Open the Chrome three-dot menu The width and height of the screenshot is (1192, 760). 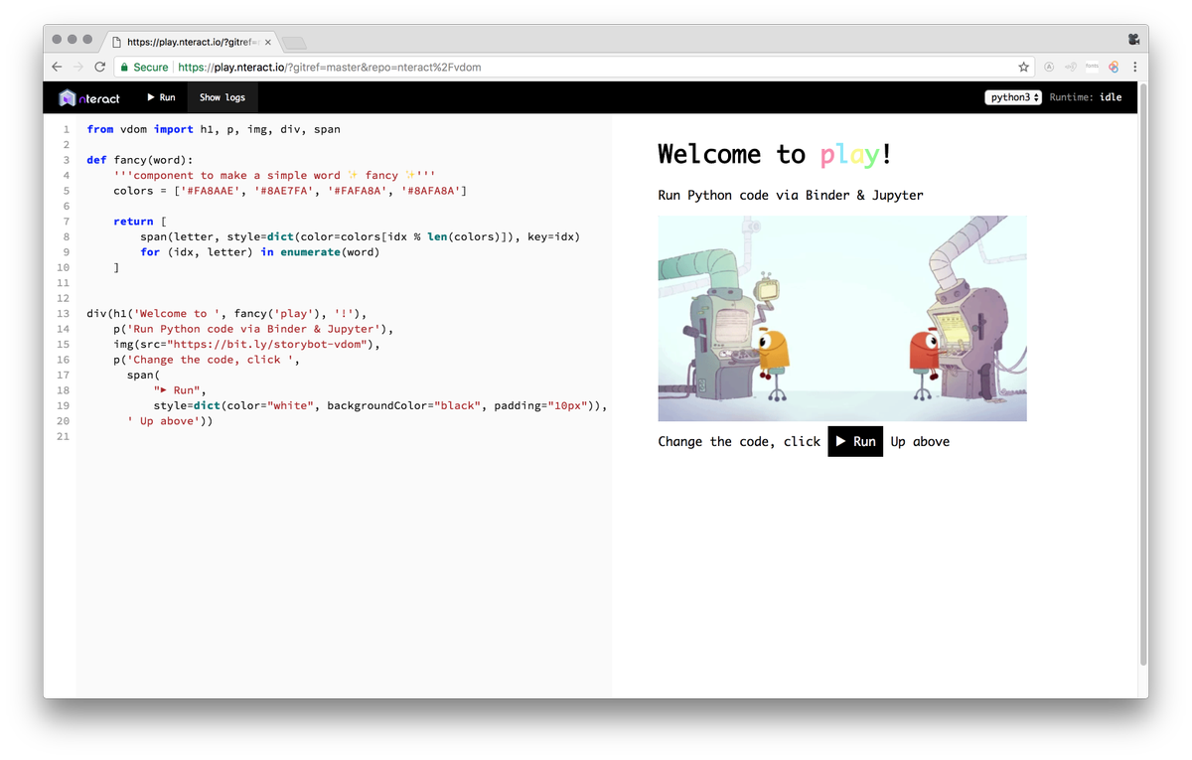1134,67
